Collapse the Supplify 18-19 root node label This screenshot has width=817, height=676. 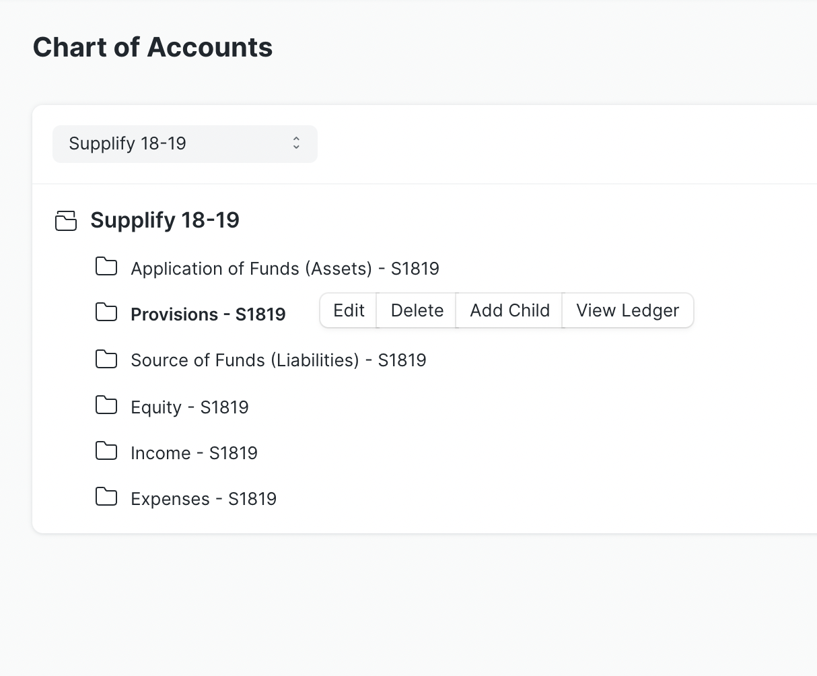[x=165, y=220]
